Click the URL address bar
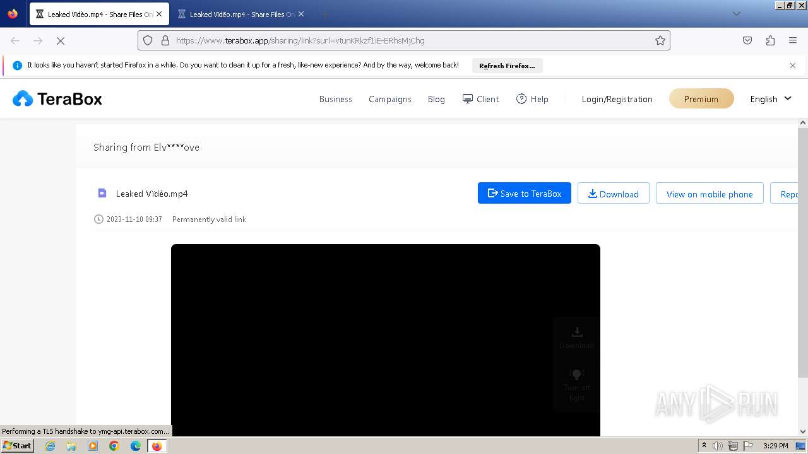This screenshot has width=808, height=454. coord(404,40)
